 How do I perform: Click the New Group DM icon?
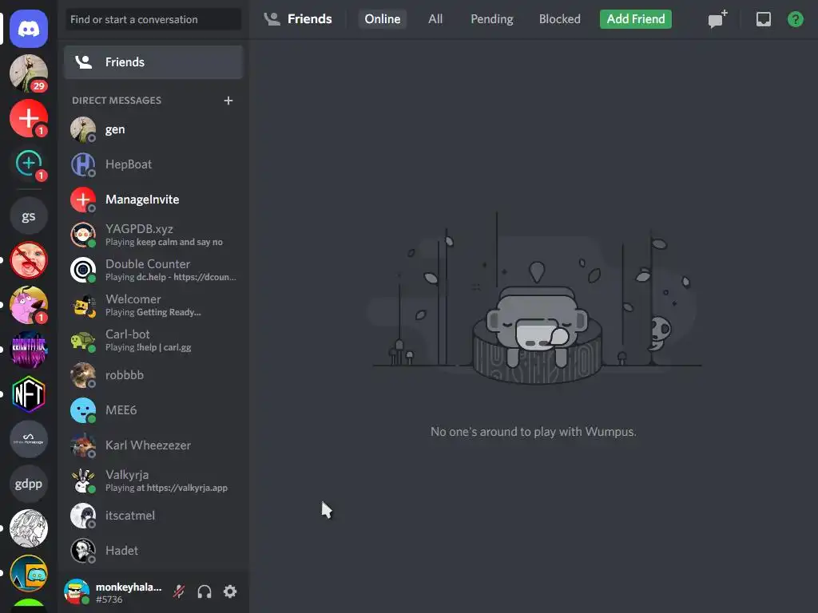[x=717, y=19]
